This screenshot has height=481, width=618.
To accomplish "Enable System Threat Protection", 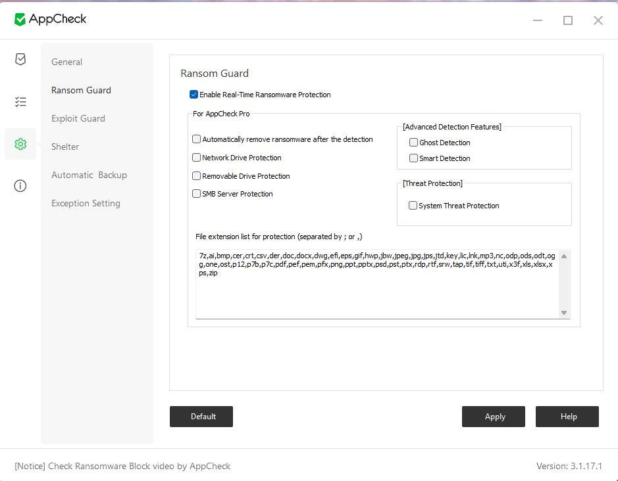I will [x=413, y=206].
